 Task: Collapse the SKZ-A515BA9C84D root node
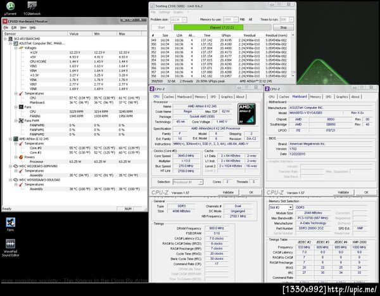click(5, 39)
